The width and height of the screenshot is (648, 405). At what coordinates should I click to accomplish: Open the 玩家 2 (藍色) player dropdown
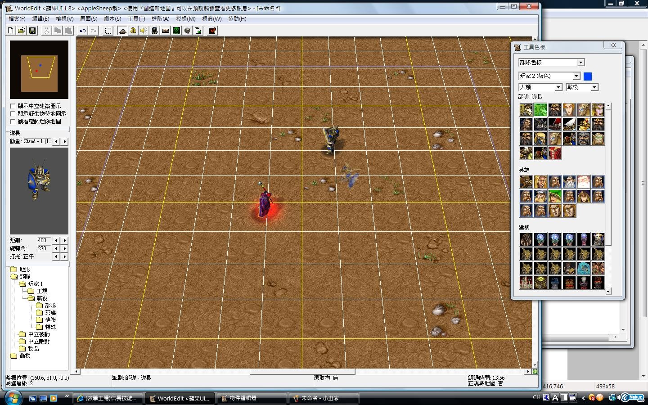(549, 76)
